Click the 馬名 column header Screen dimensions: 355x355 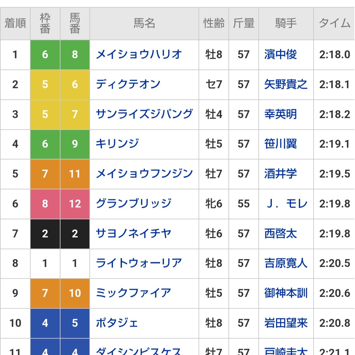144,23
